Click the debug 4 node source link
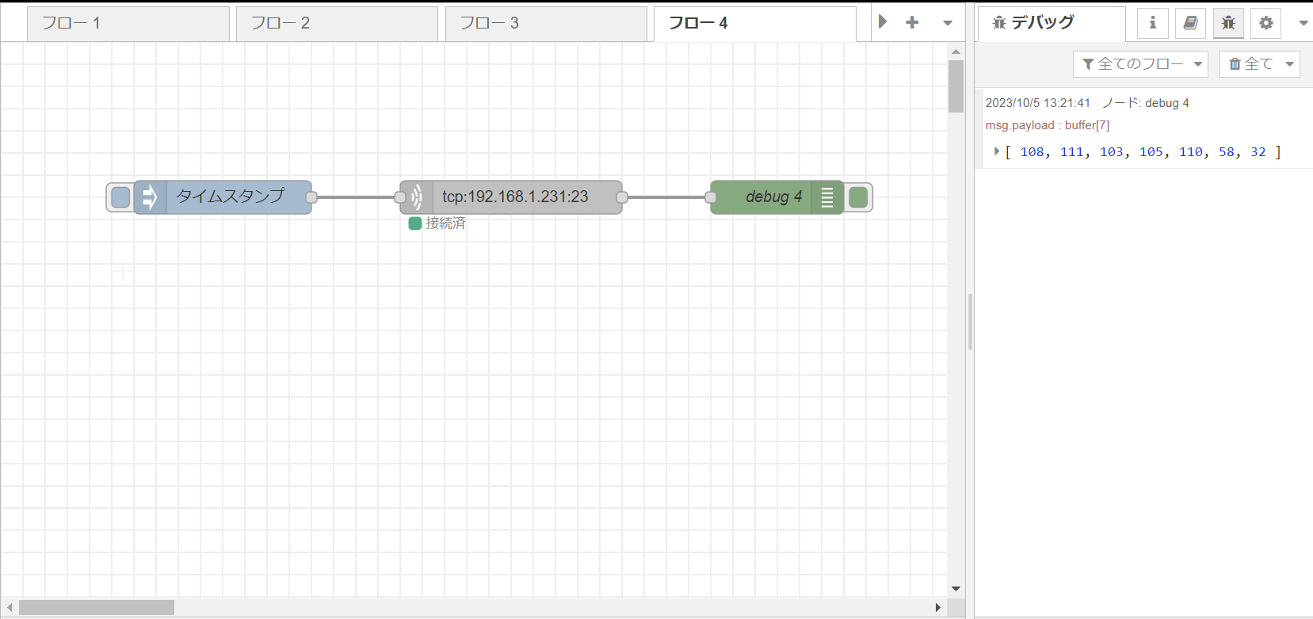This screenshot has height=619, width=1313. pyautogui.click(x=1166, y=103)
